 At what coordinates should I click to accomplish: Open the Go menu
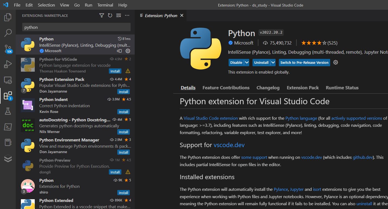point(77,5)
